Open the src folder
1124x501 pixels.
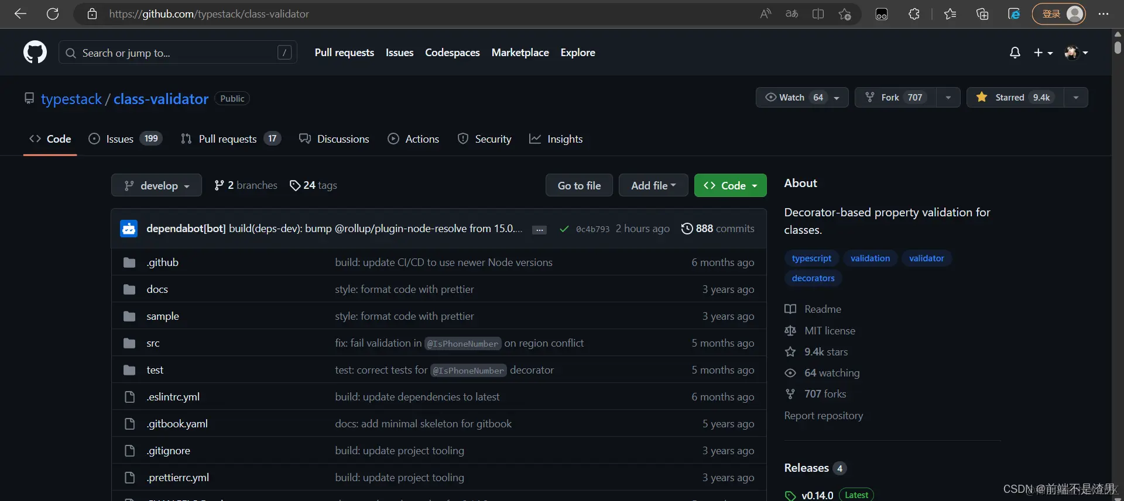pyautogui.click(x=153, y=343)
